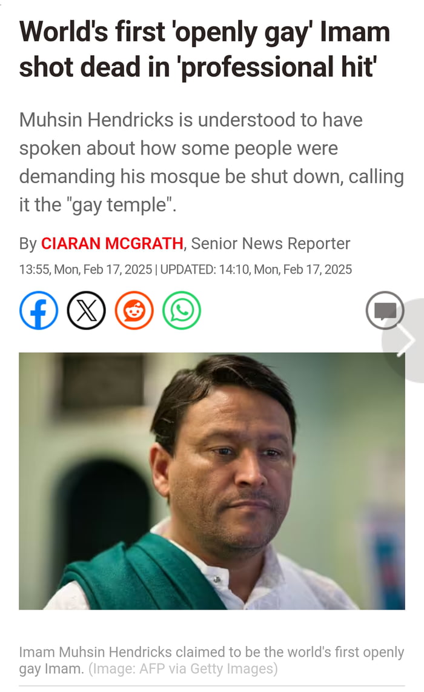
Task: Open the comments speech bubble icon
Action: click(x=385, y=311)
